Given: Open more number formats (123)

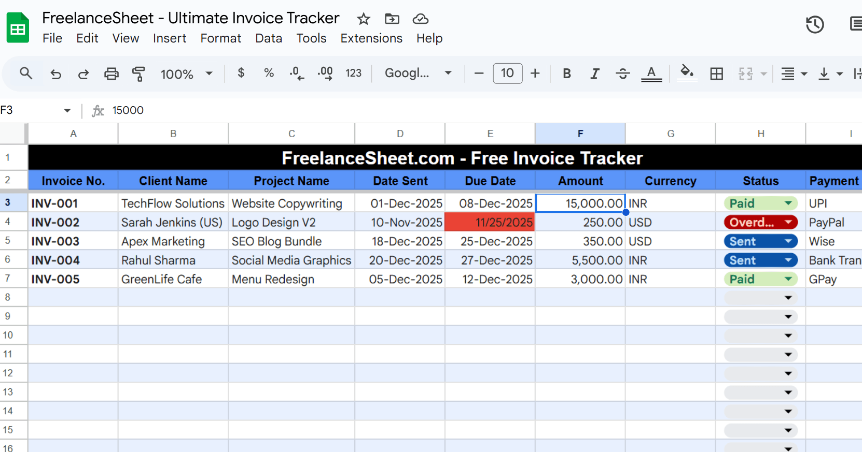Looking at the screenshot, I should (x=353, y=73).
